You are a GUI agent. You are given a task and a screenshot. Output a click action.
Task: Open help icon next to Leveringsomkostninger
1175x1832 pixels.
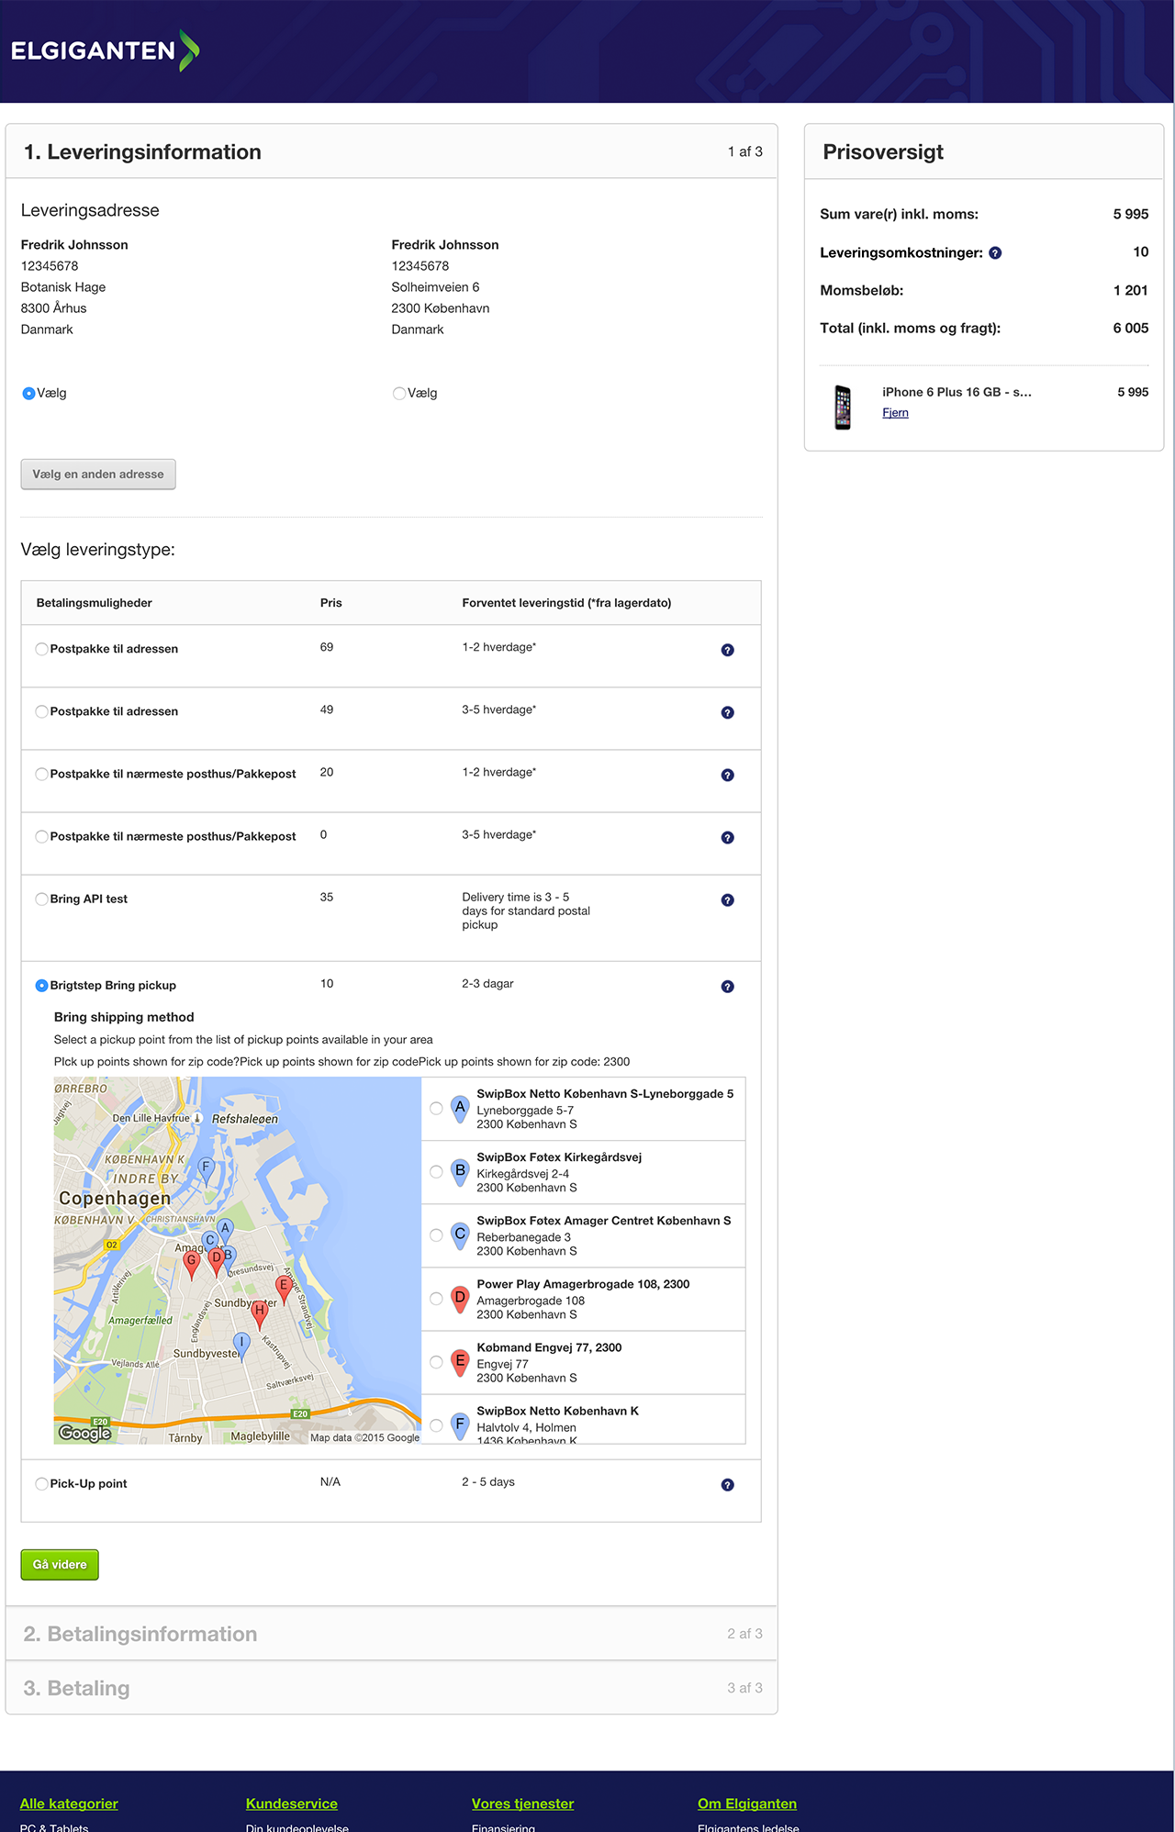coord(995,253)
